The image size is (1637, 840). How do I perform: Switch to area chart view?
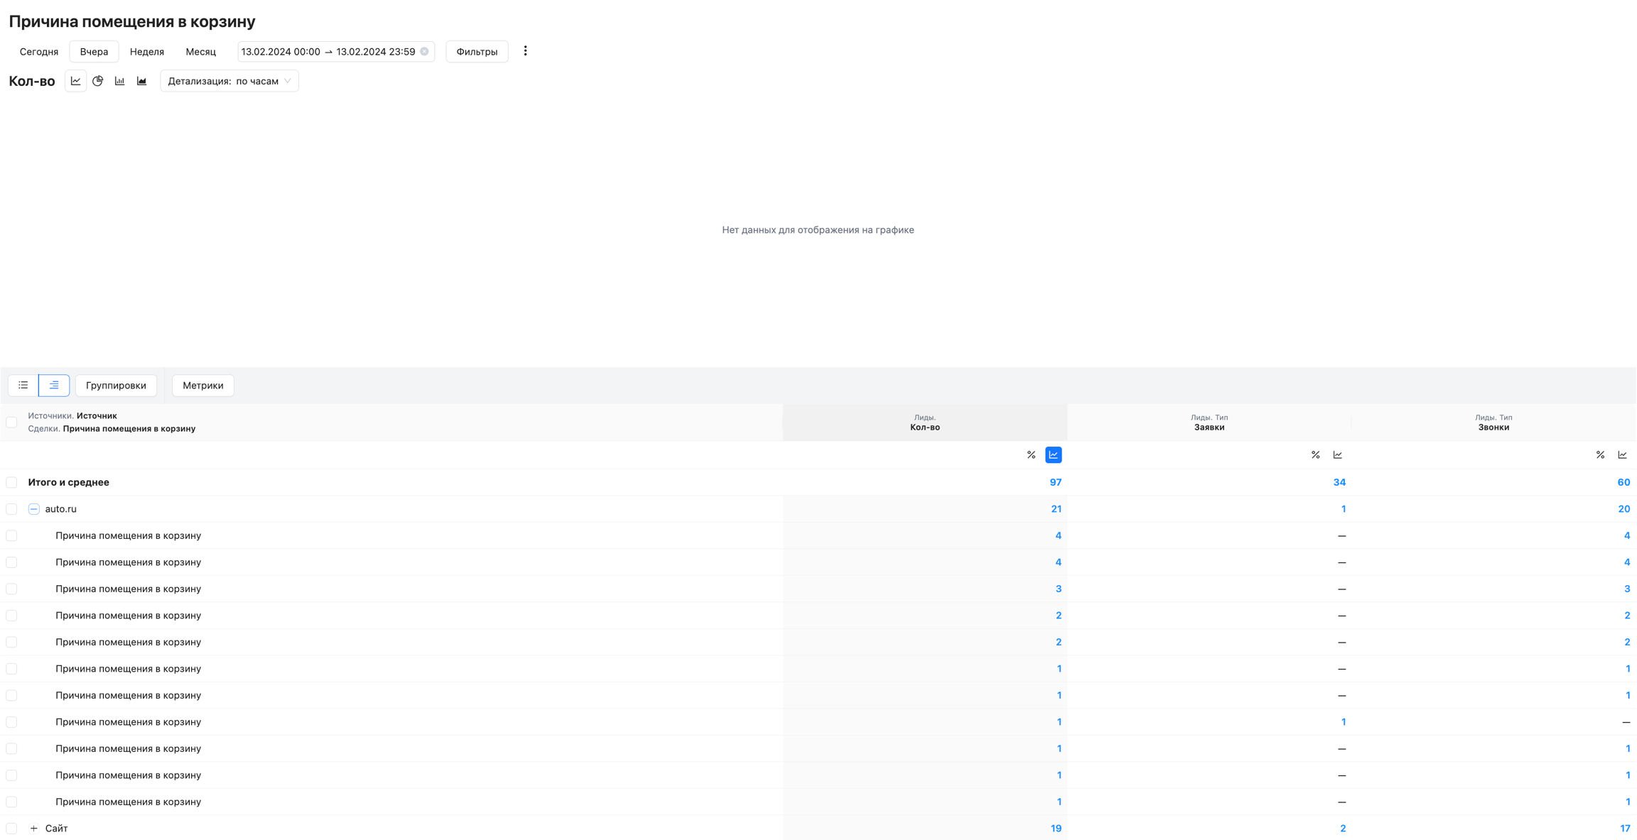[x=142, y=81]
